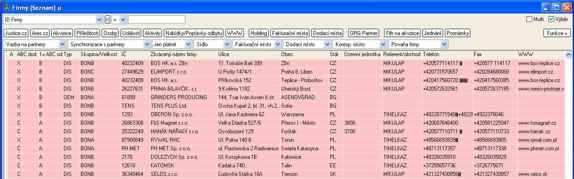Viewport: 574px width, 179px height.
Task: Click the vertical scrollbar up arrow
Action: click(x=569, y=54)
